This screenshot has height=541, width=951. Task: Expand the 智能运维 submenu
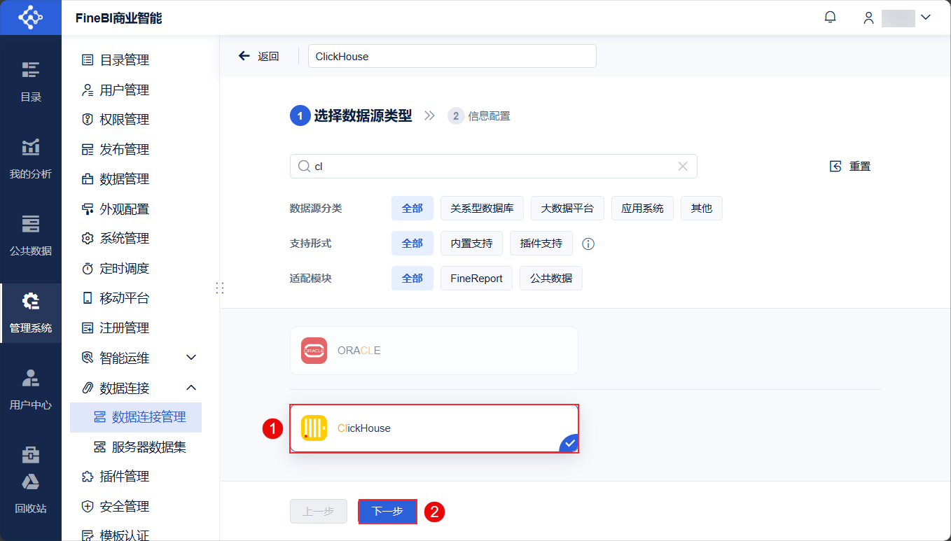pos(191,358)
